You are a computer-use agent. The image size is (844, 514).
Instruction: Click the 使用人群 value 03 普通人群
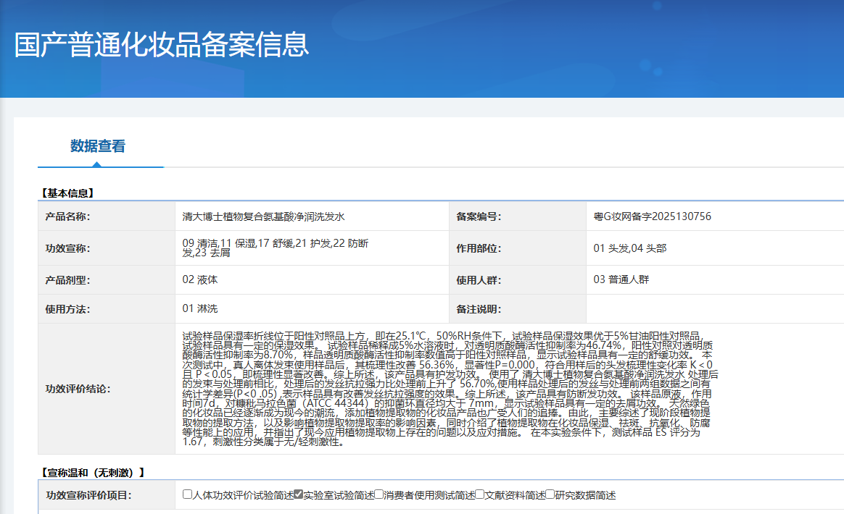pyautogui.click(x=621, y=279)
